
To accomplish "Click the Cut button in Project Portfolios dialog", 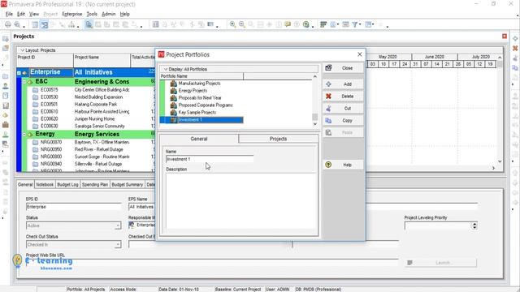I will click(x=343, y=108).
